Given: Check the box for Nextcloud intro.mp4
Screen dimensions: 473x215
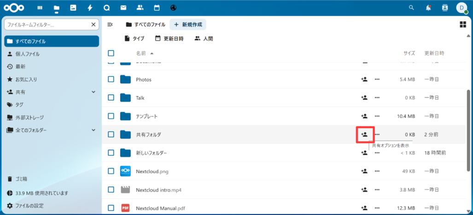Looking at the screenshot, I should tap(111, 189).
